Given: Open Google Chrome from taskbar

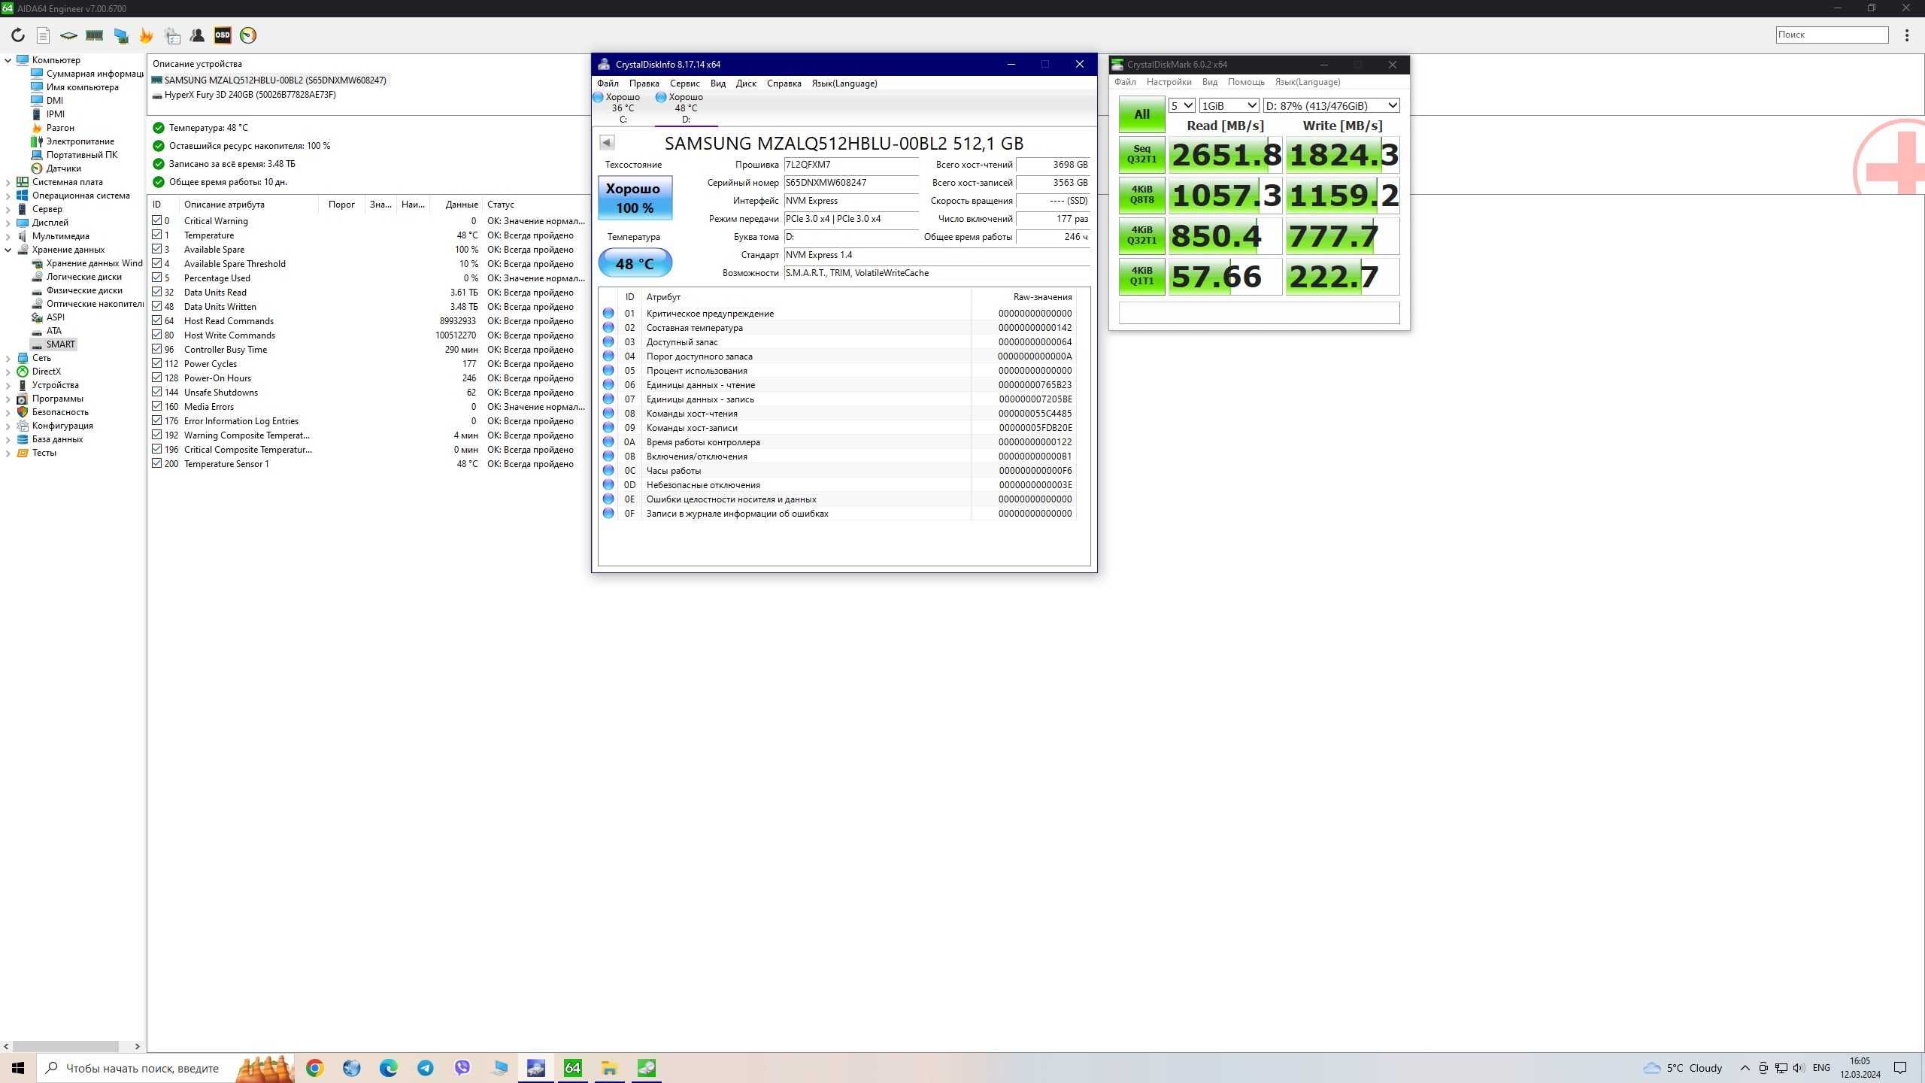Looking at the screenshot, I should (314, 1068).
